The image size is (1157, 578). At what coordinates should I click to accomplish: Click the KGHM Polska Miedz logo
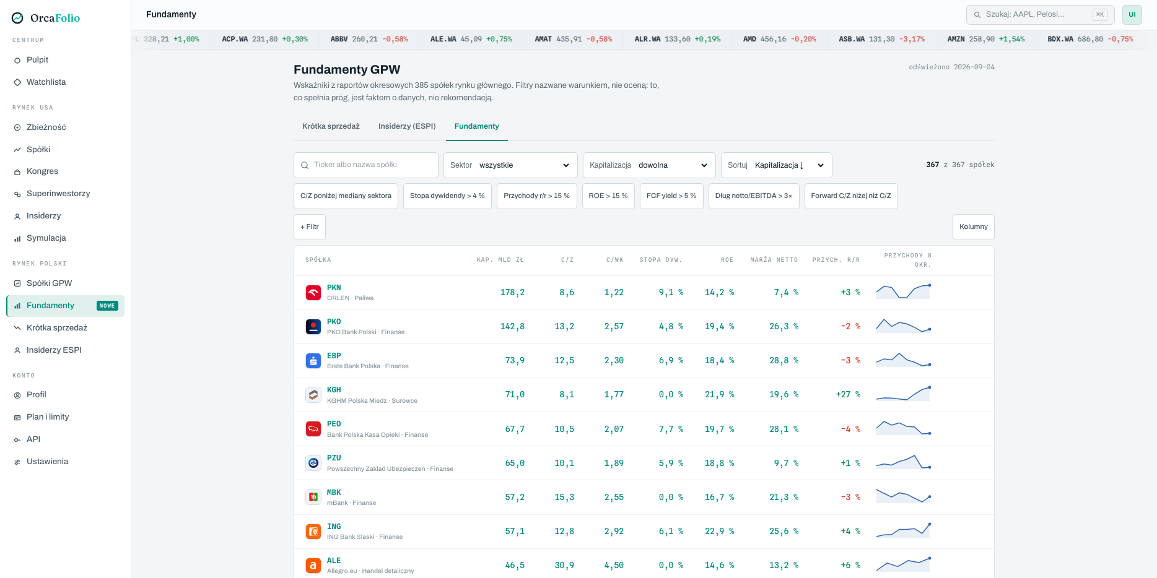click(313, 395)
